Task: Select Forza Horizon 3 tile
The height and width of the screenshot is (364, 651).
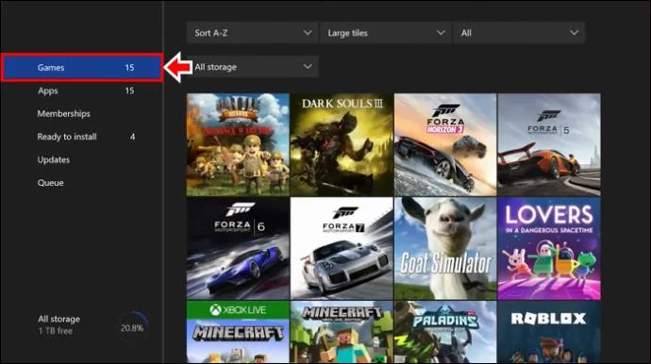Action: coord(445,144)
